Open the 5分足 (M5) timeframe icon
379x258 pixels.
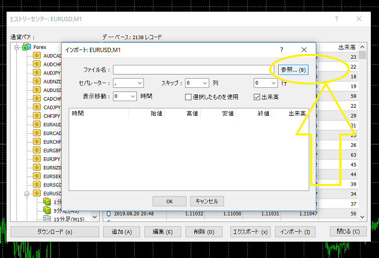click(x=47, y=210)
